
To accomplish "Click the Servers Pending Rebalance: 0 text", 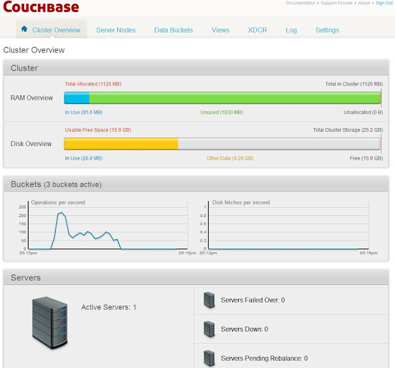I will [264, 358].
